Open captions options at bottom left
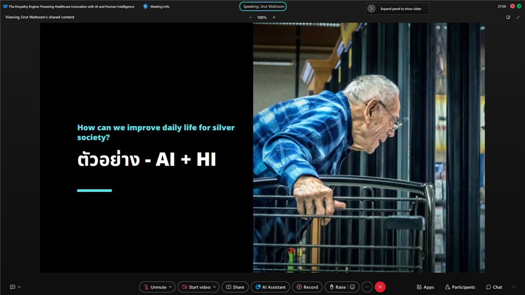The image size is (525, 295). [x=15, y=287]
